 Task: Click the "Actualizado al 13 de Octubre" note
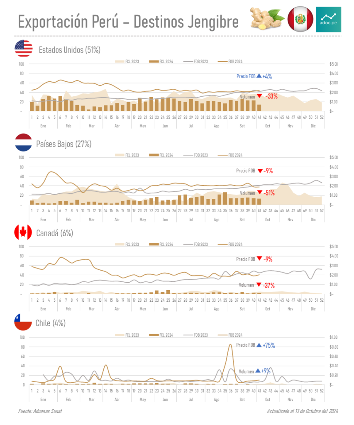point(303,411)
